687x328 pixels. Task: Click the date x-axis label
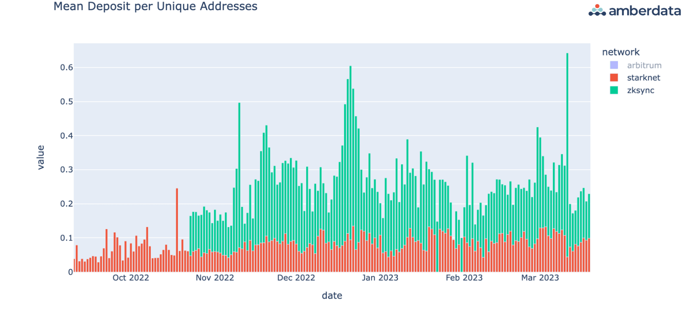click(x=332, y=295)
